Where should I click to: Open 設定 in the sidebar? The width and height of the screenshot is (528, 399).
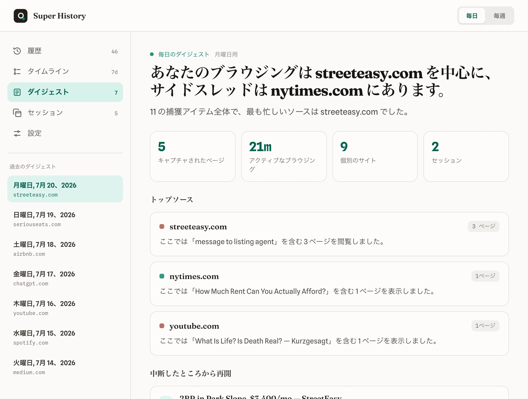click(65, 133)
